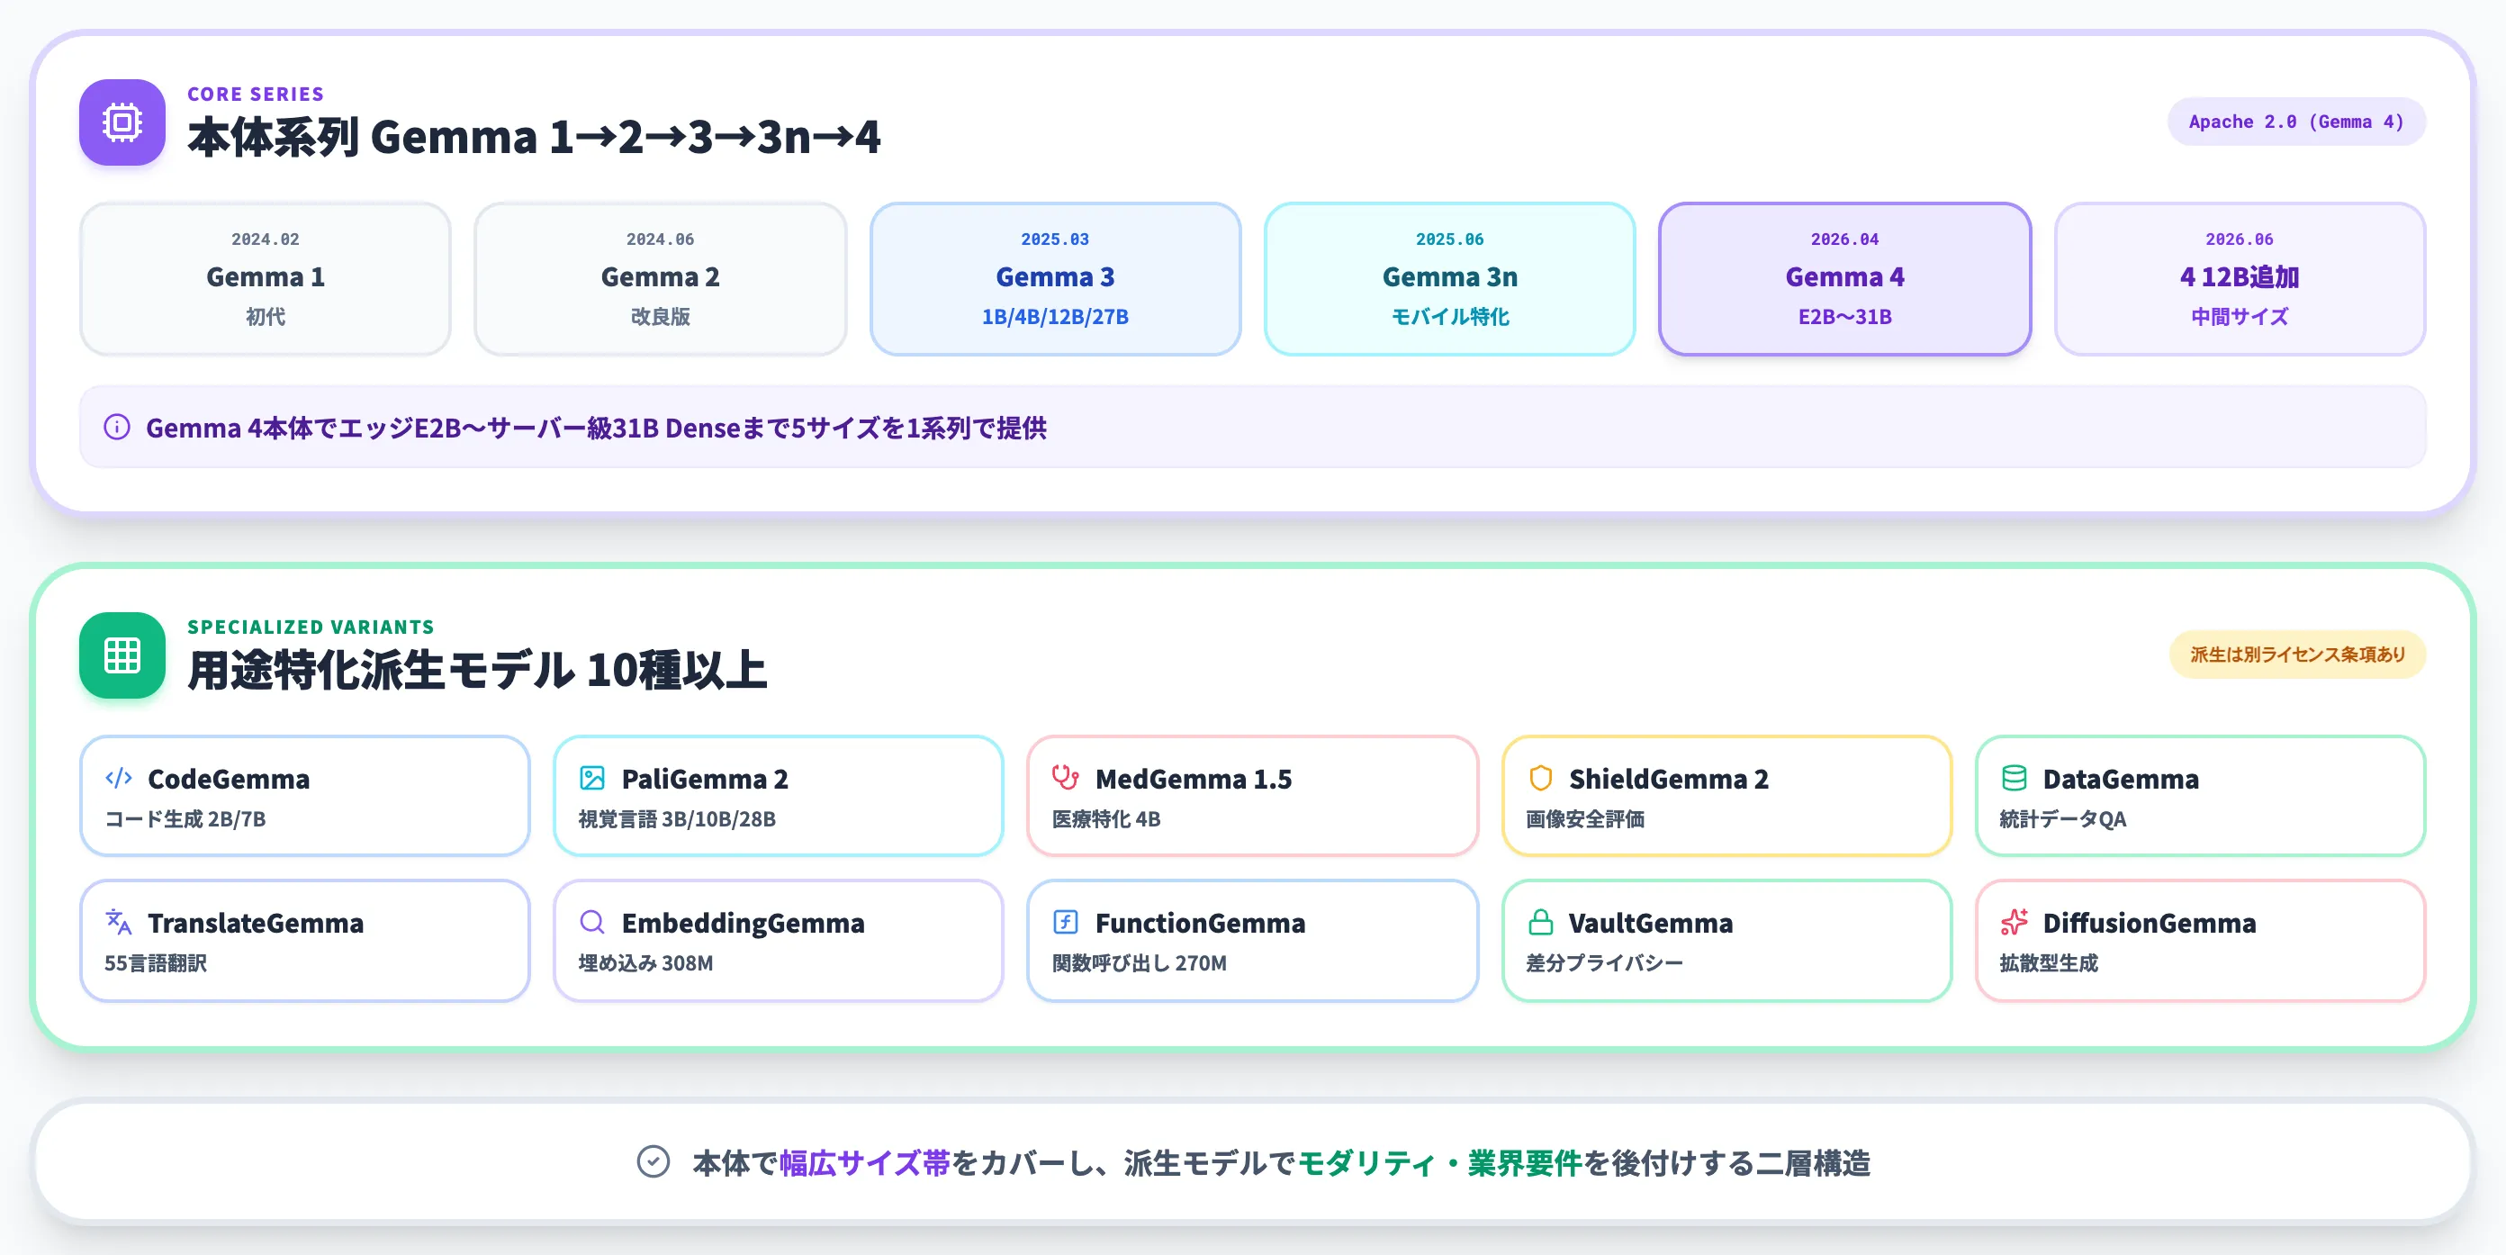Select the highlighted Gemma 4 card

coord(1844,278)
